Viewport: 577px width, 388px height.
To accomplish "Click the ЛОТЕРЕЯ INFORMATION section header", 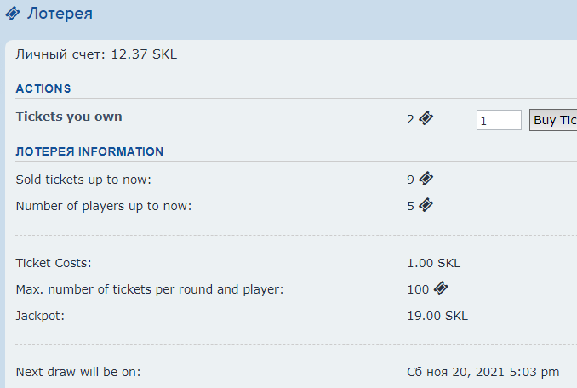I will (x=89, y=151).
